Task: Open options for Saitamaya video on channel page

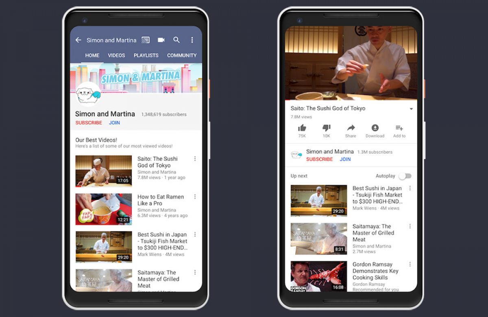Action: [x=195, y=272]
